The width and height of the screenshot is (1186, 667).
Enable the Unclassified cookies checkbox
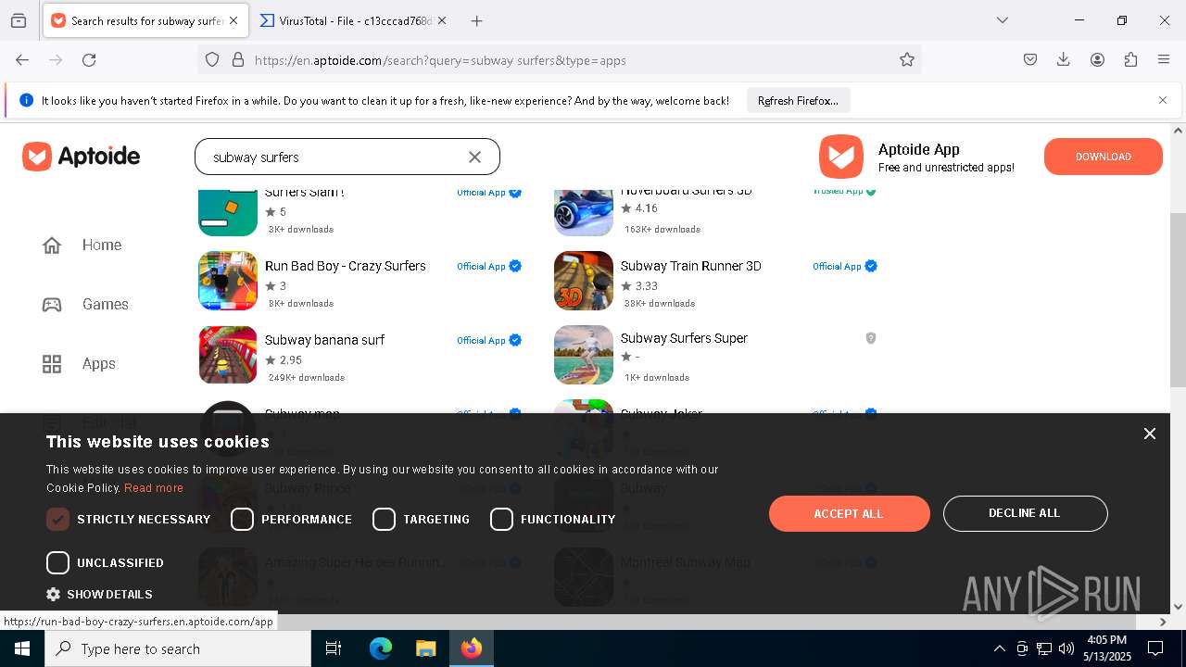click(57, 562)
